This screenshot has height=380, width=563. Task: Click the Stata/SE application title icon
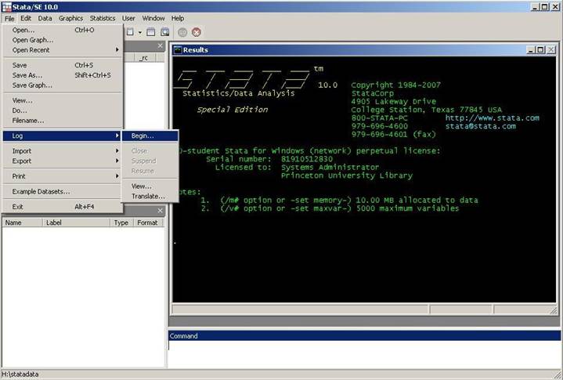pyautogui.click(x=6, y=5)
